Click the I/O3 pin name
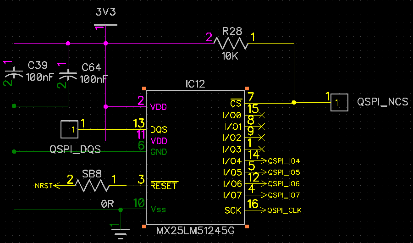Viewport: 413px width, 243px height. [x=232, y=149]
